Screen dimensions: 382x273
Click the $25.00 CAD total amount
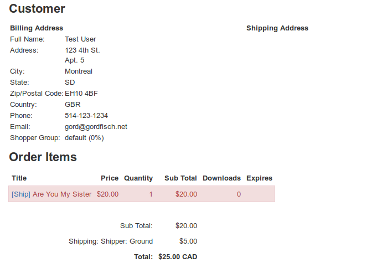[178, 257]
